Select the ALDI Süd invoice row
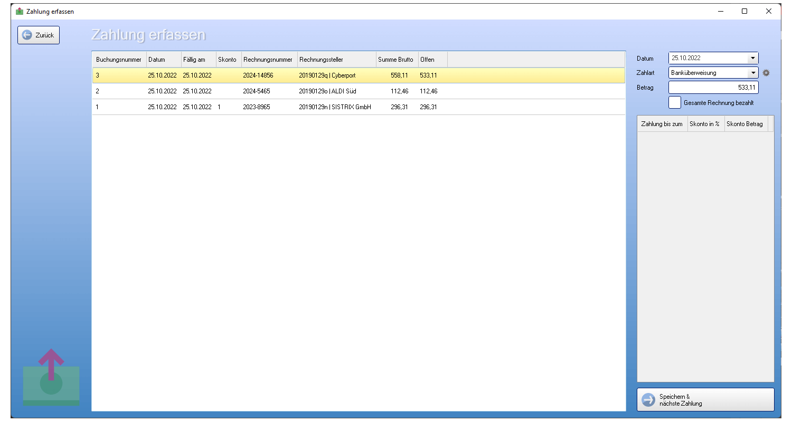This screenshot has height=422, width=792. pos(359,91)
